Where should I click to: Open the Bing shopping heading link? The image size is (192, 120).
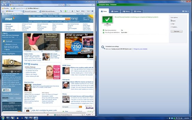(31, 64)
